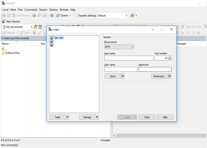Expand the Queue dropdown arrow
Viewport: 207px width, 148px height.
pyautogui.click(x=70, y=15)
